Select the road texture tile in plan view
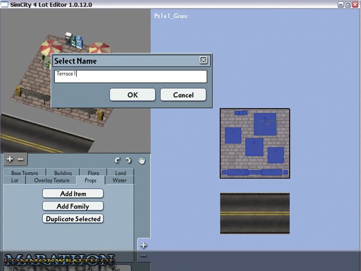The height and width of the screenshot is (271, 361). point(255,213)
